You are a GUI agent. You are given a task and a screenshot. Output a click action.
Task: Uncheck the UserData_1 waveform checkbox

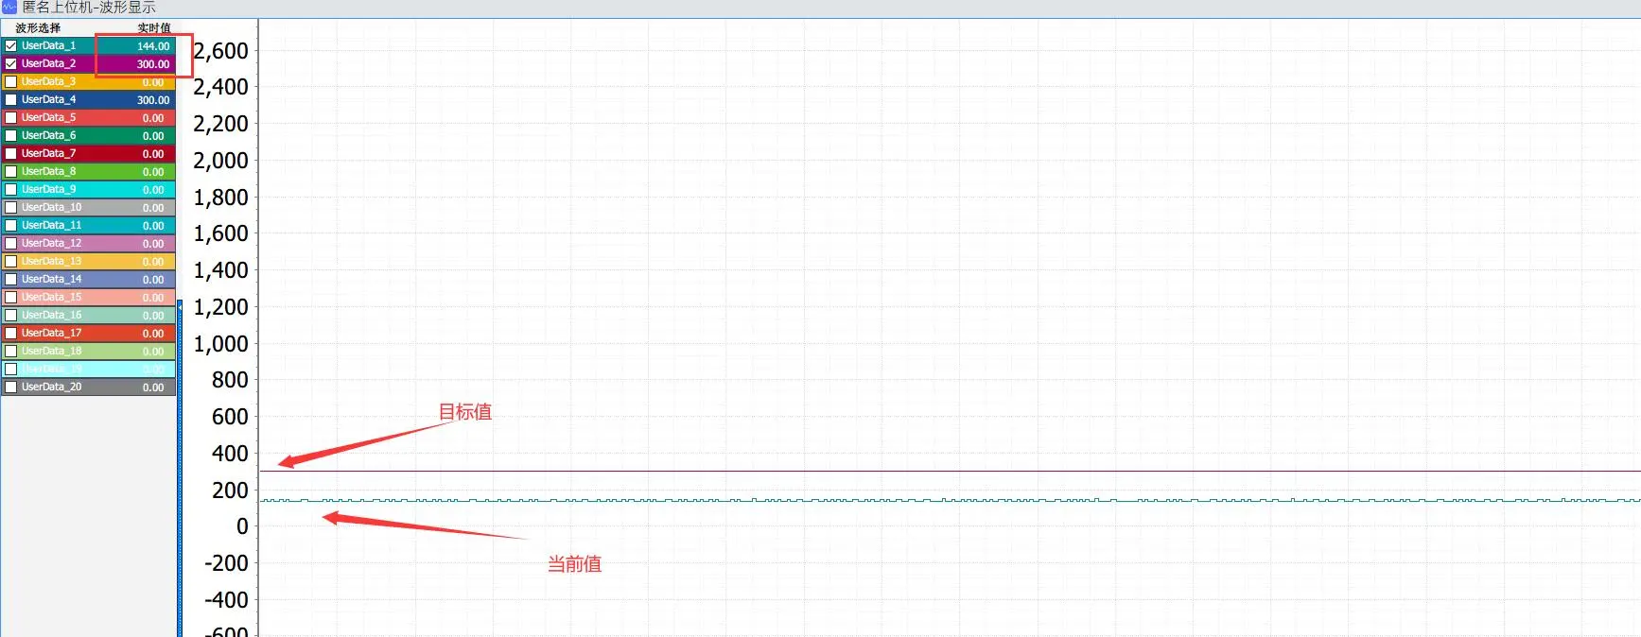(11, 45)
